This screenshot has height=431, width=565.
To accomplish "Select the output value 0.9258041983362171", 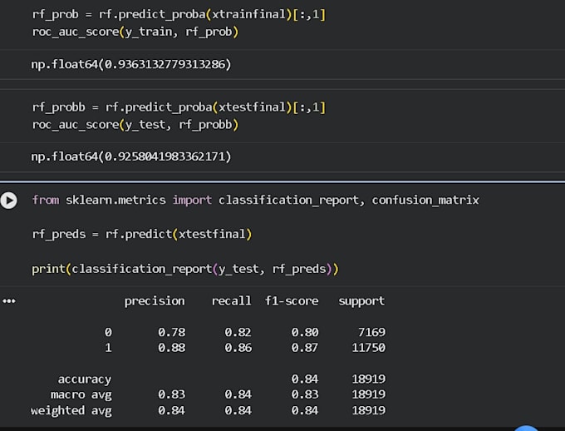I will click(165, 156).
